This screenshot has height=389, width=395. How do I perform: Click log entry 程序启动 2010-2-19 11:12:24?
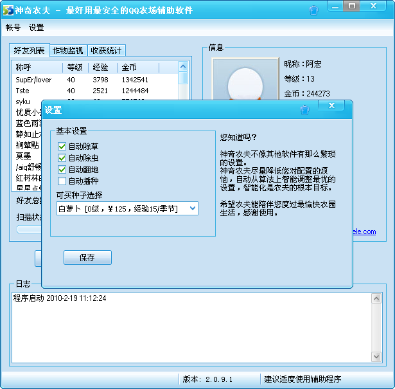point(60,298)
